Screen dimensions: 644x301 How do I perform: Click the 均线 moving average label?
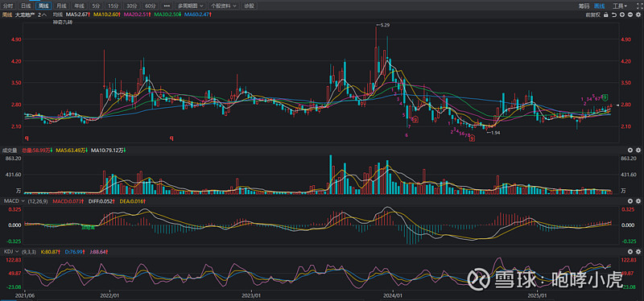[x=57, y=14]
